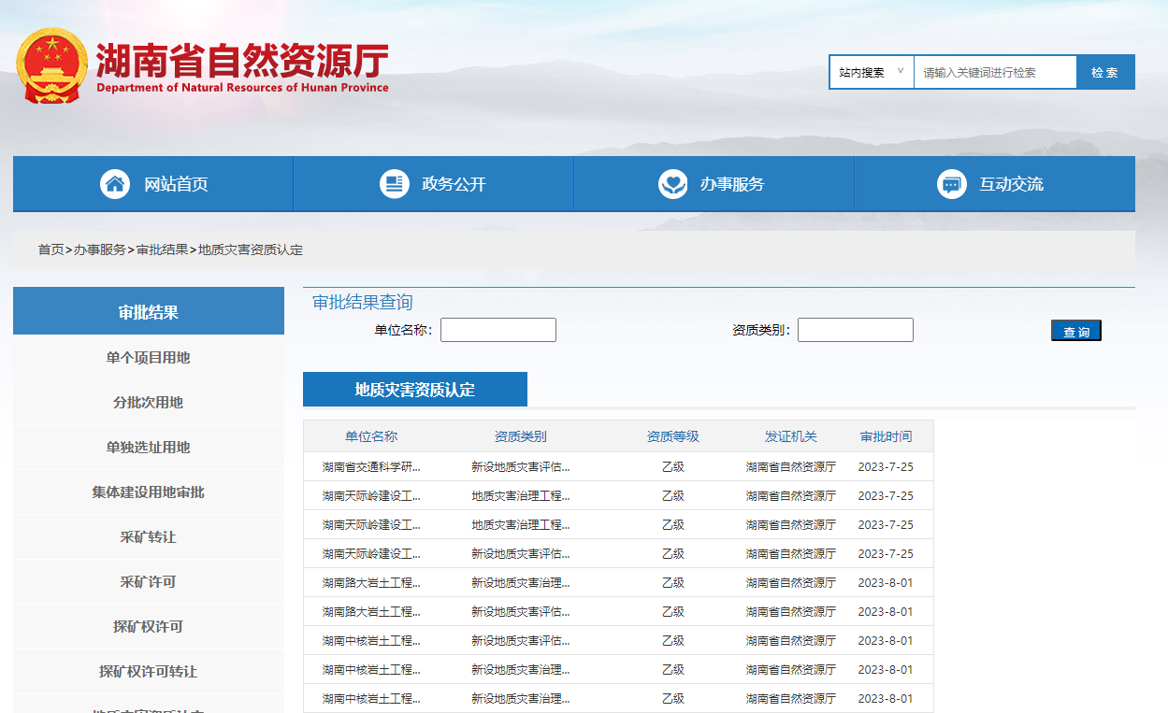The height and width of the screenshot is (713, 1168).
Task: Focus the 单位名称 text field
Action: (498, 330)
